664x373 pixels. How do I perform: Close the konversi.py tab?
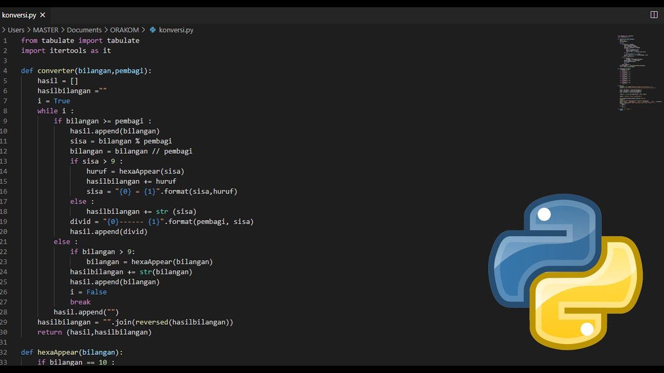[x=43, y=15]
